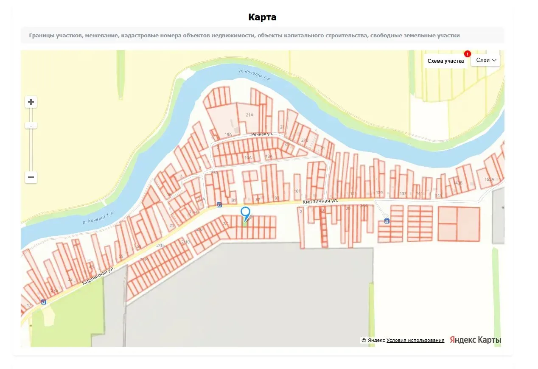Click house number 55 on the map
538x369 pixels.
pos(121,257)
